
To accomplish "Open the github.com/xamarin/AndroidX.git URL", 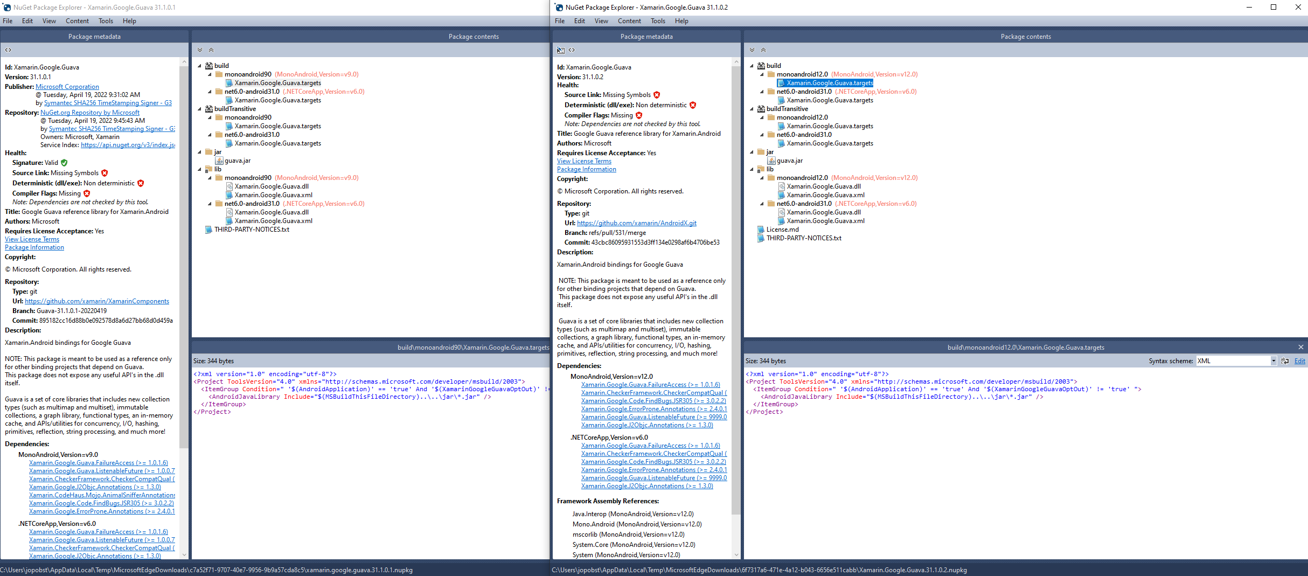I will [636, 223].
